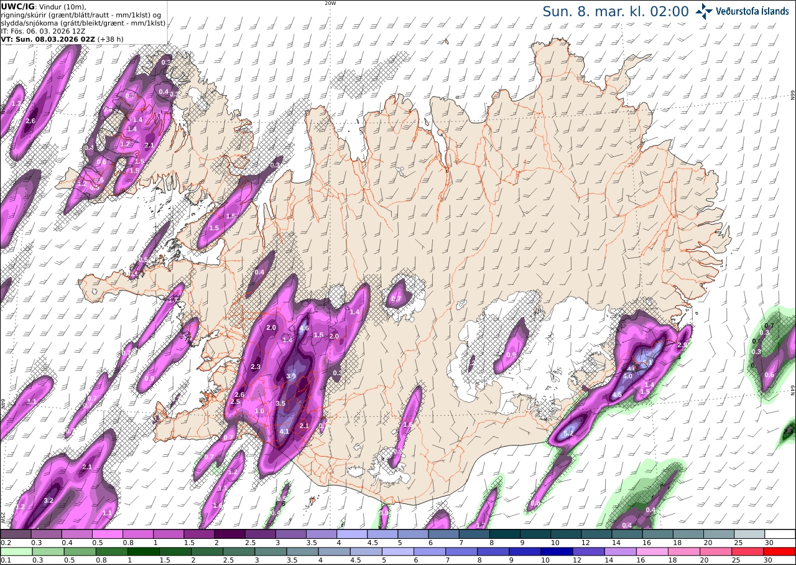This screenshot has height=565, width=796.
Task: Pick the snow legend swatch starting at 3.5
Action: pos(322,534)
